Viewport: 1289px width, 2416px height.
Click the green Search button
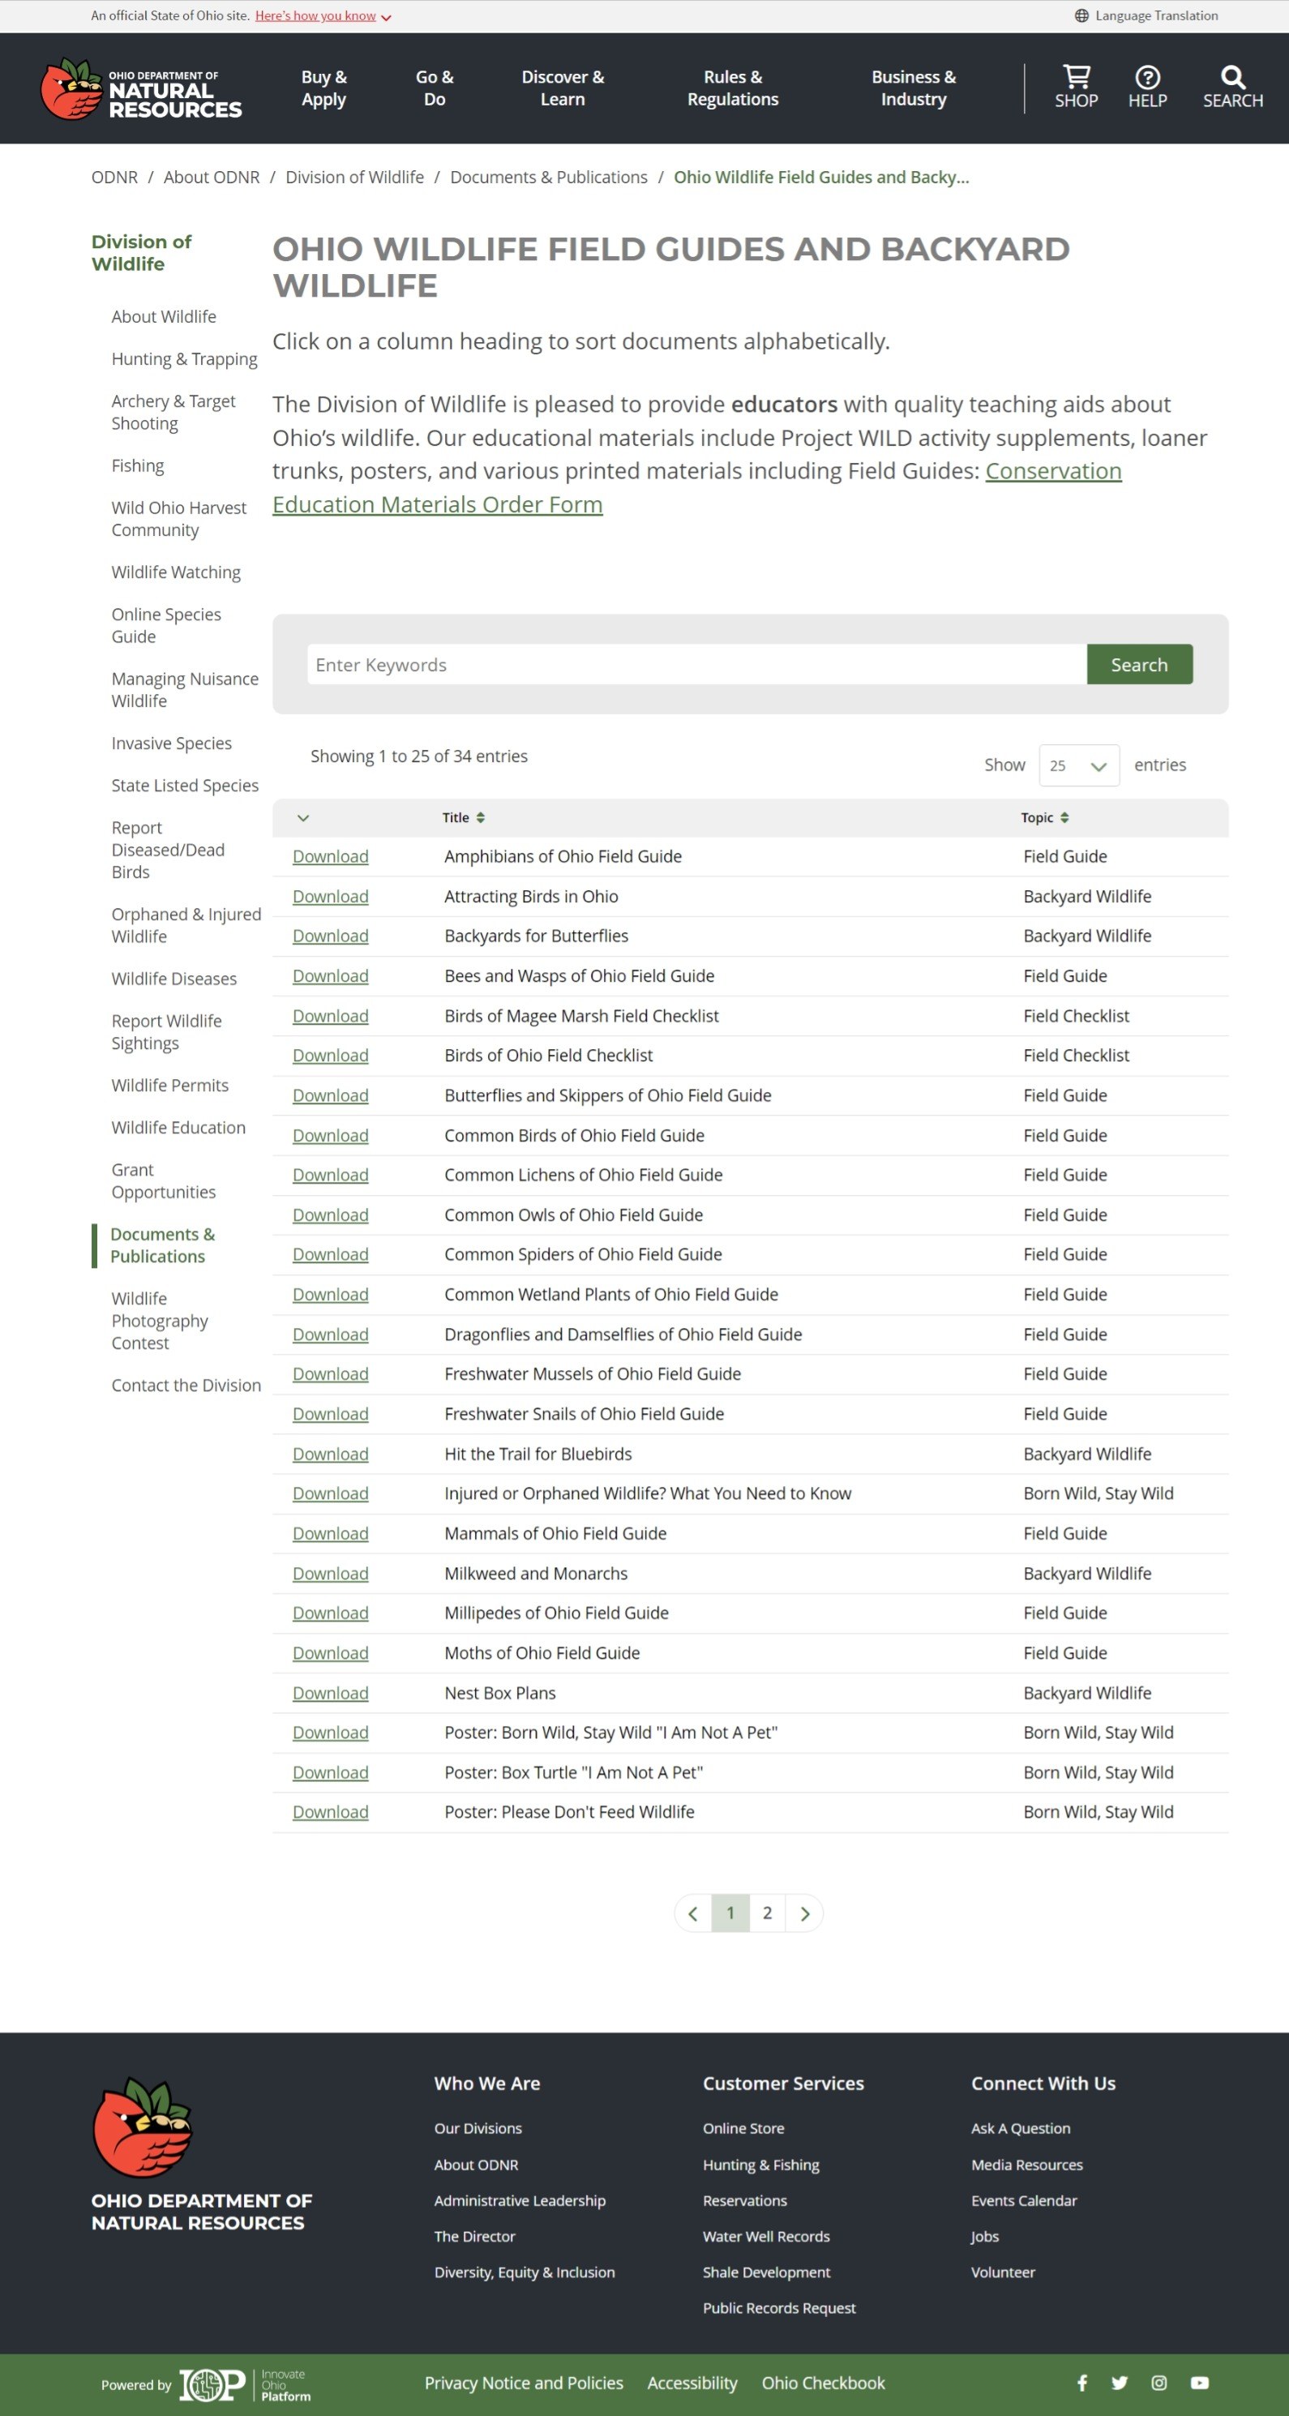(x=1140, y=664)
